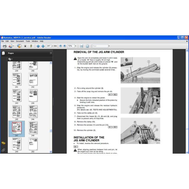
Task: Click thumbnail panel scroll up arrow
Action: click(x=51, y=63)
